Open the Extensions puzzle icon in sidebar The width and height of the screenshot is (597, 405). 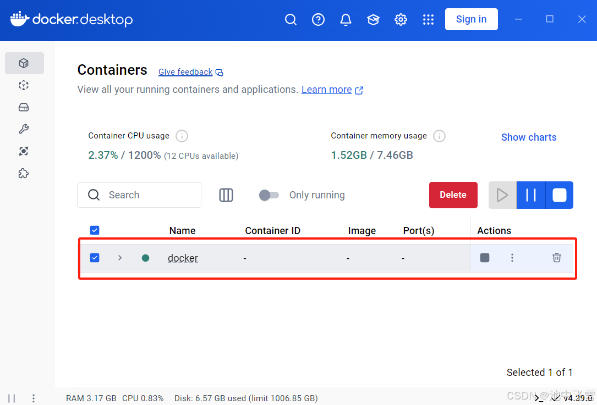coord(24,174)
